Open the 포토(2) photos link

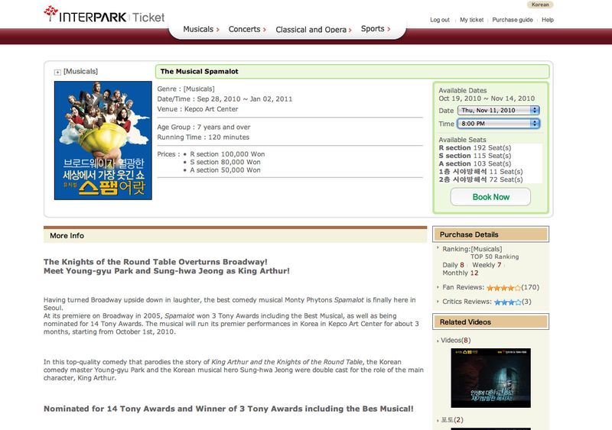[x=452, y=420]
